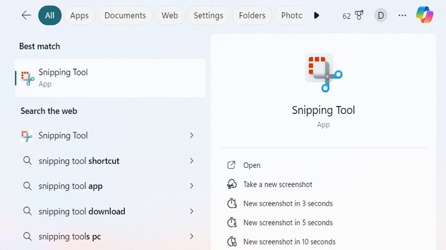Show more filters with the play arrow

pyautogui.click(x=317, y=16)
